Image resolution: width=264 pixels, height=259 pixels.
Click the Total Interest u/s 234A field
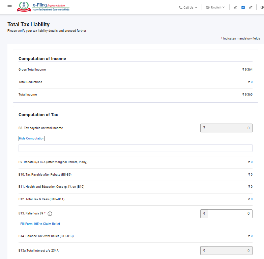[230, 251]
